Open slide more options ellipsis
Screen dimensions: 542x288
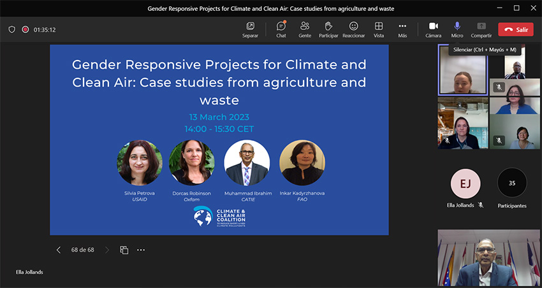click(x=141, y=250)
